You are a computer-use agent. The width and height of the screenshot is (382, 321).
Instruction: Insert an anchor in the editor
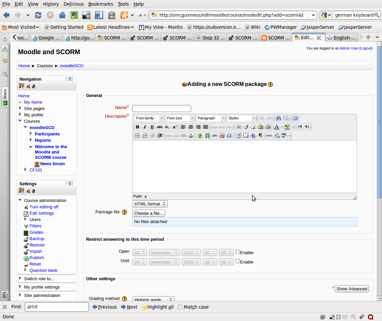tap(191, 135)
